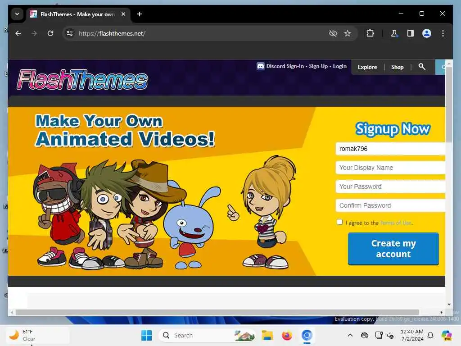This screenshot has height=346, width=461.
Task: Open the Explore menu
Action: pyautogui.click(x=367, y=67)
